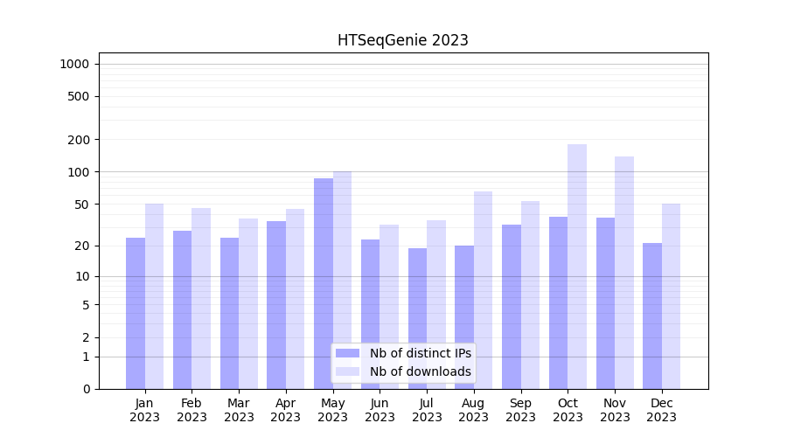Click the December downloads bar
This screenshot has height=437, width=787.
tap(671, 296)
